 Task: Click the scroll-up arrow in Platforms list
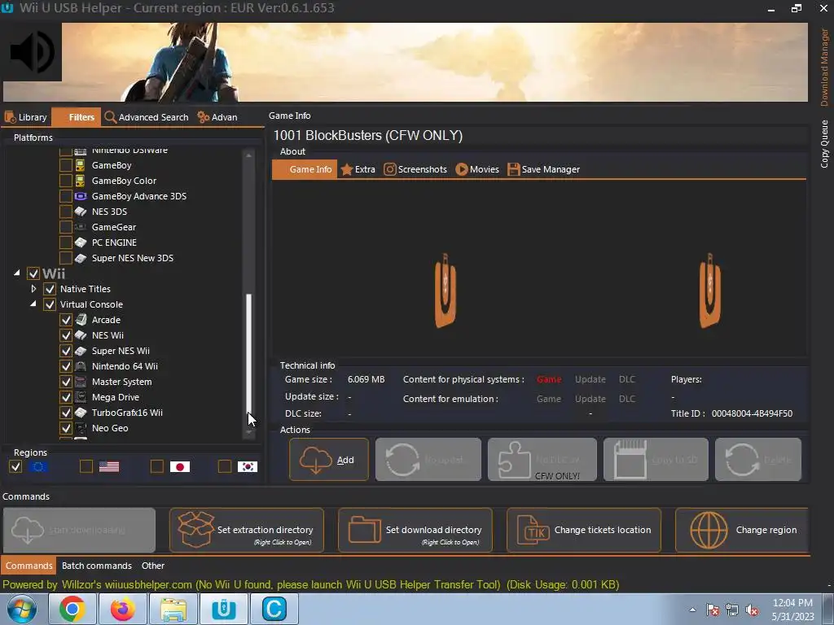pos(248,155)
